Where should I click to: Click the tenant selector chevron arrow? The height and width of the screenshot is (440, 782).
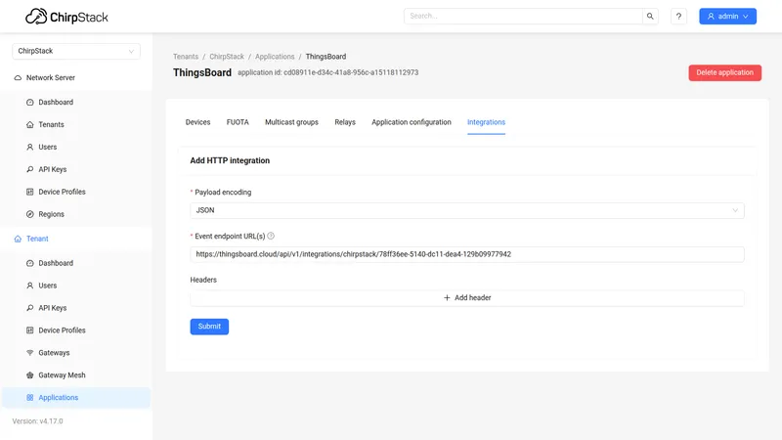coord(131,51)
